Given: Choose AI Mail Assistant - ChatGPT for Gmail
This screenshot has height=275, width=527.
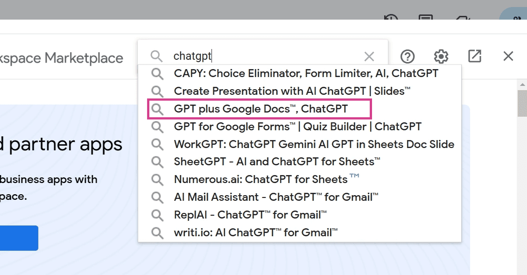Looking at the screenshot, I should click(300, 197).
